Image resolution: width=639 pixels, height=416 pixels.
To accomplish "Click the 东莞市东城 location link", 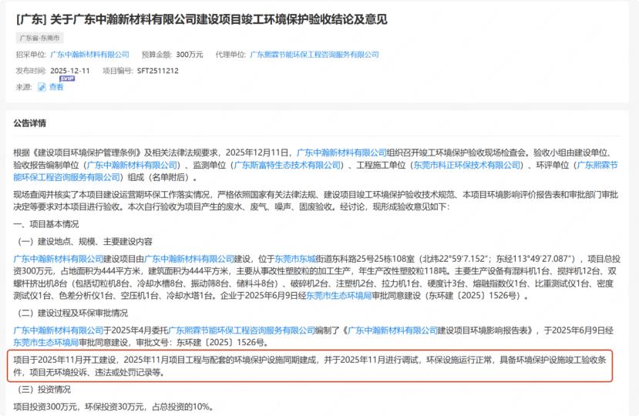I will [295, 259].
